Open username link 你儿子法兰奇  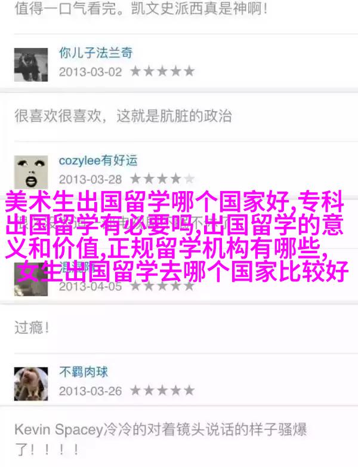95,53
